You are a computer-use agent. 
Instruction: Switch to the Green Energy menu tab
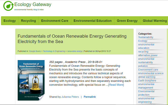point(127,21)
